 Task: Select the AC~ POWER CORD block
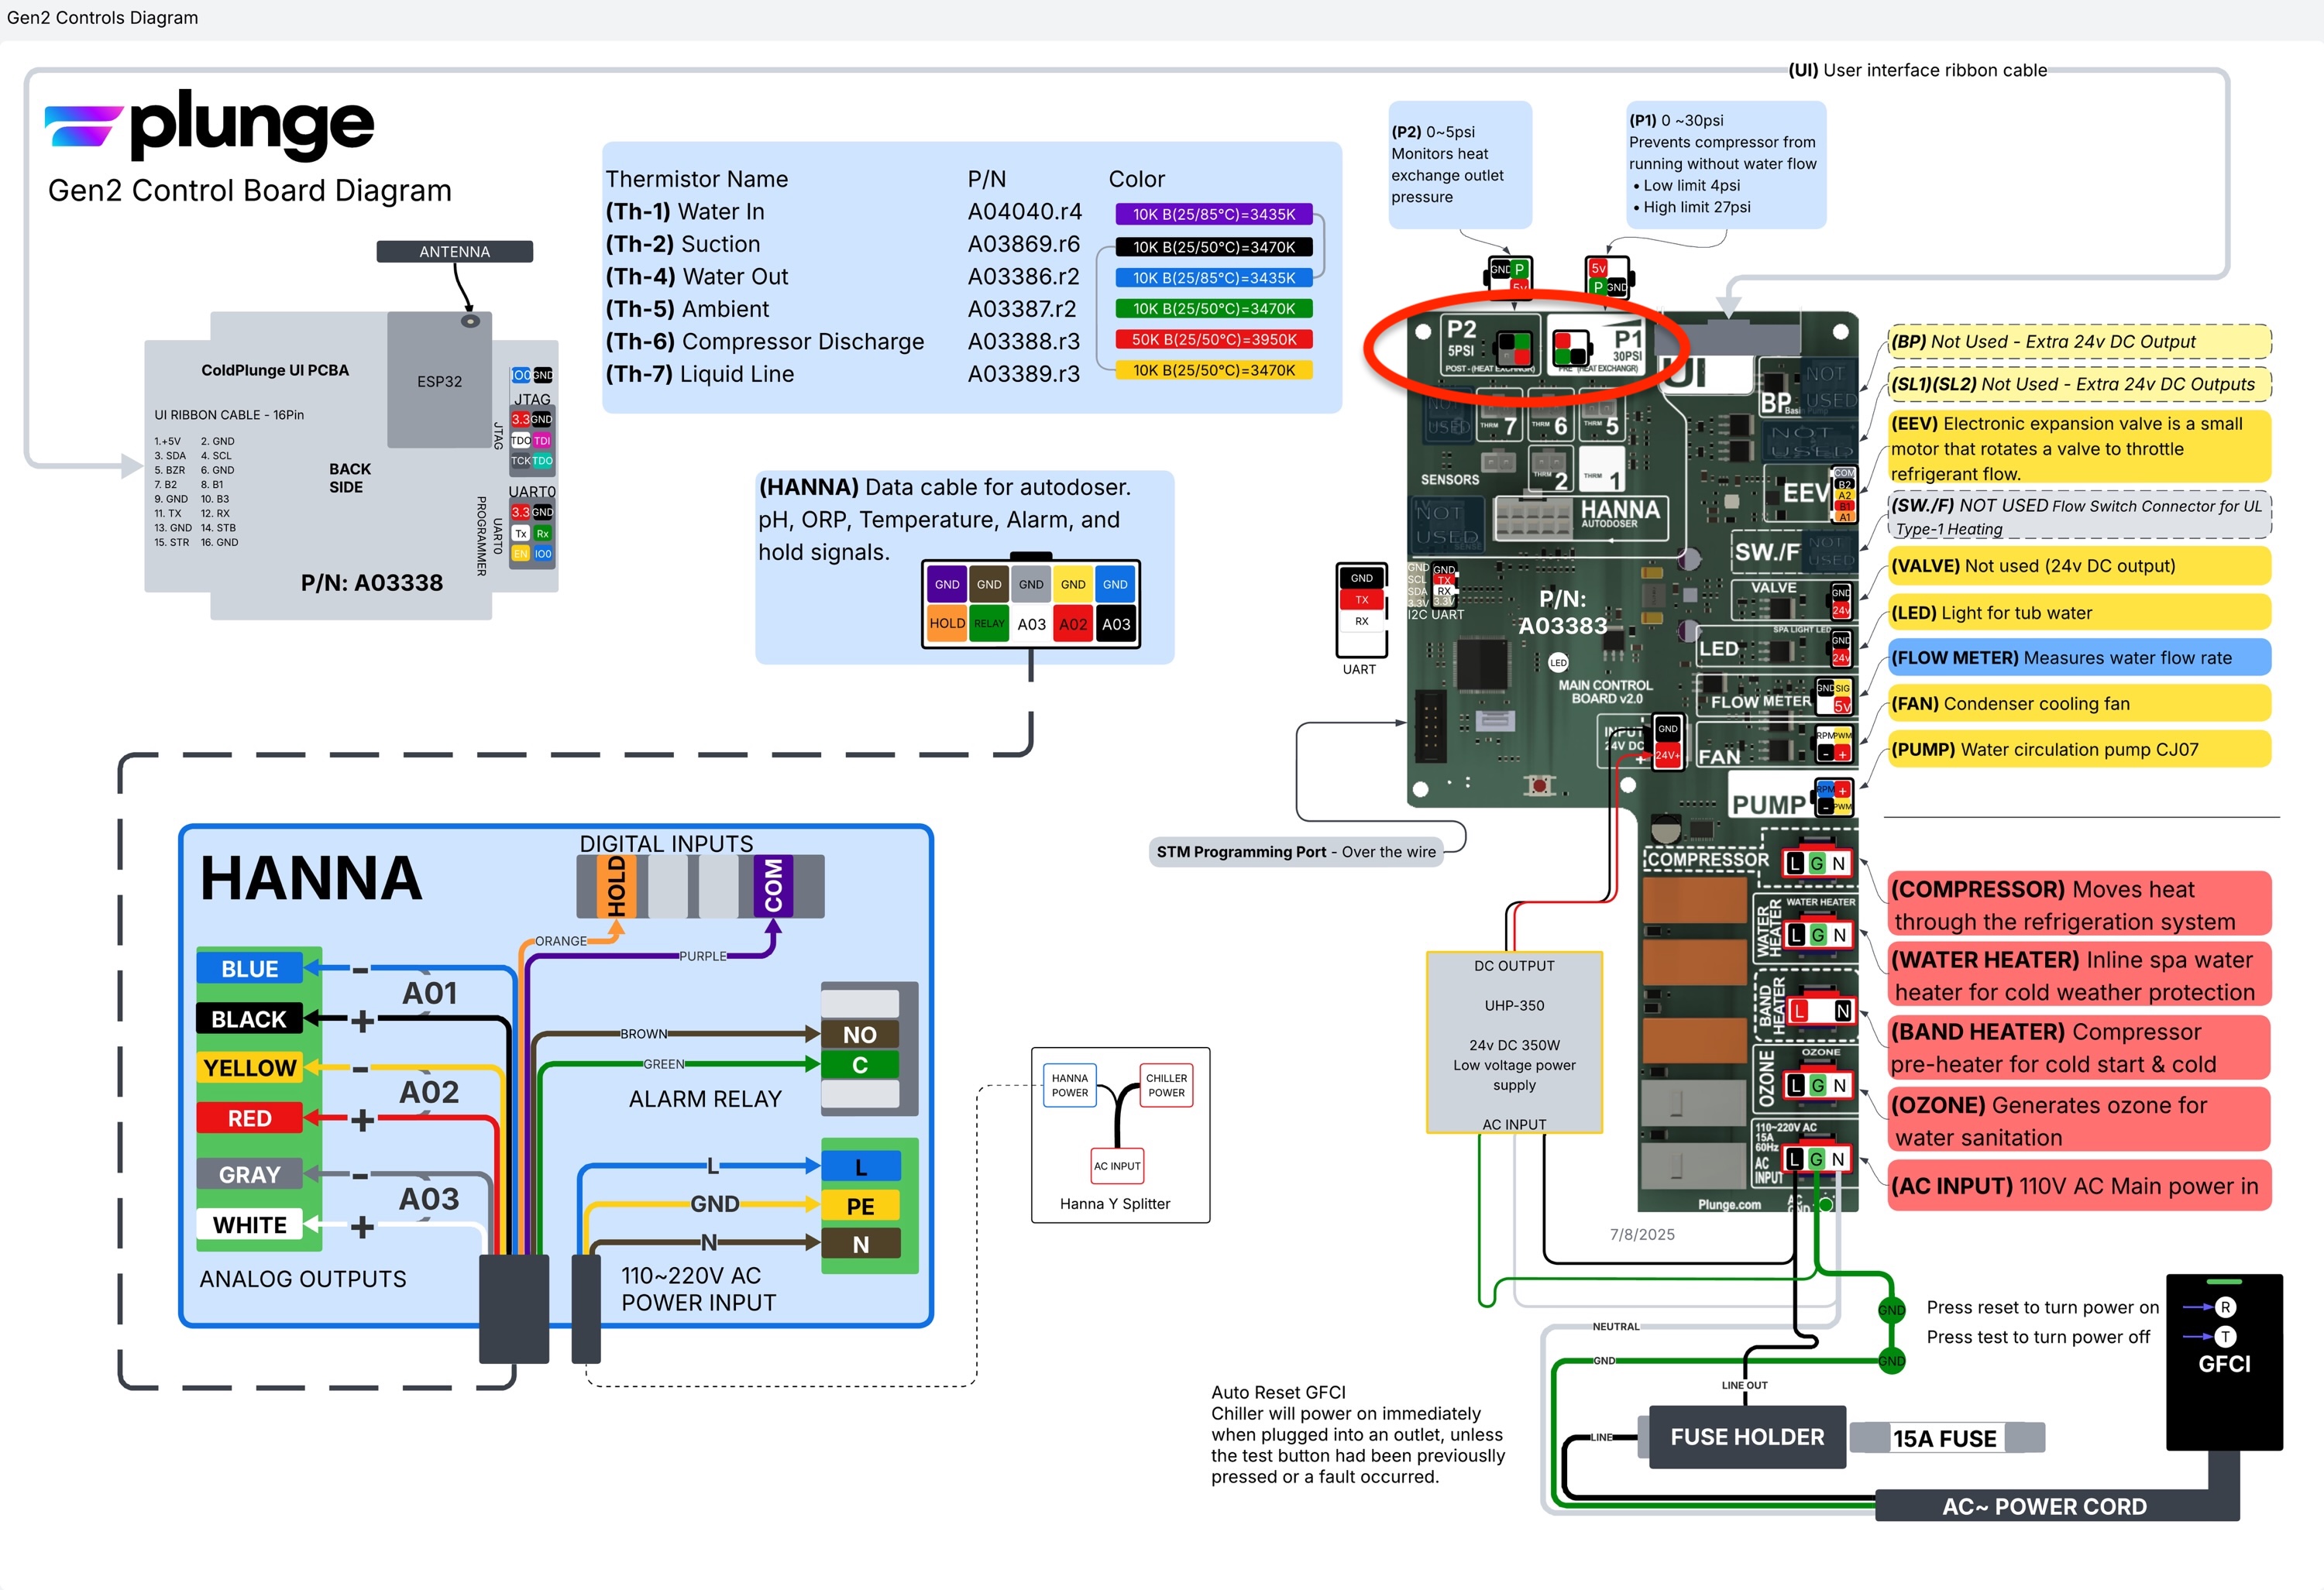click(2044, 1506)
